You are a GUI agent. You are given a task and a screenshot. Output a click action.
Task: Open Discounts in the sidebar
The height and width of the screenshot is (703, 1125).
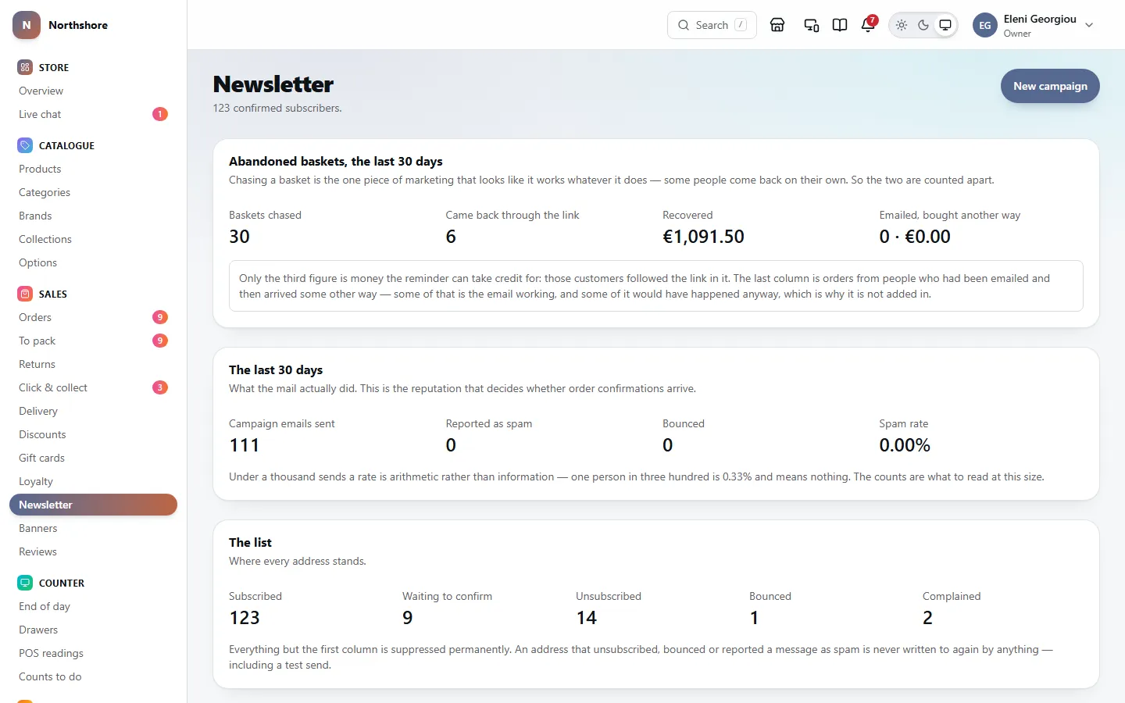point(94,434)
